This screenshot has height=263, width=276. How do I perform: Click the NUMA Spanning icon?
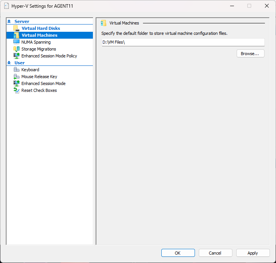pos(16,42)
